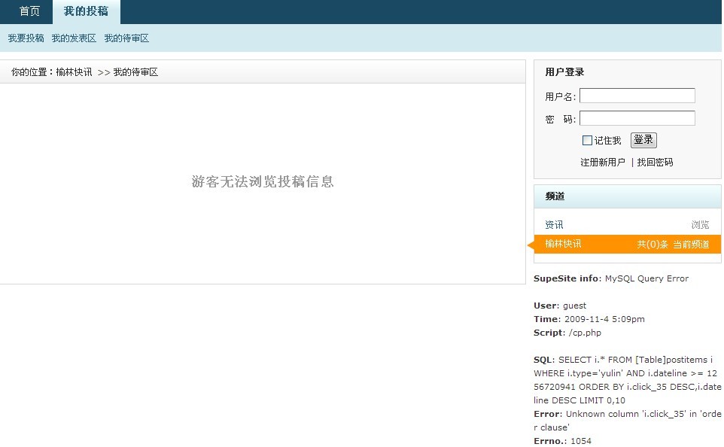Tick the 记住我 checkbox
Screen dimensions: 724x447
pos(587,141)
